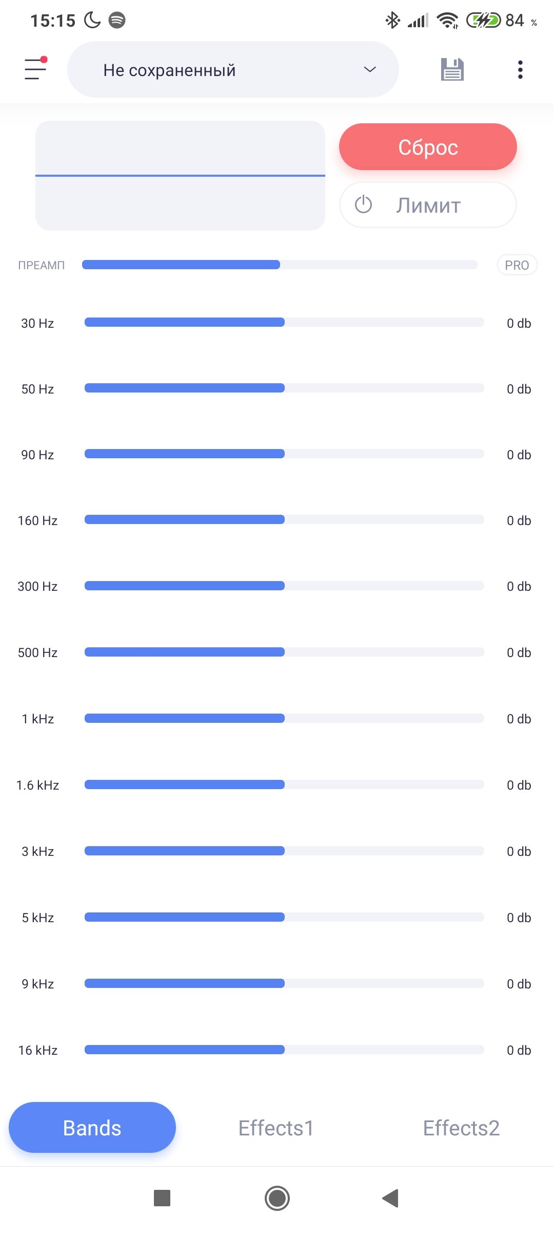Adjust the 1 kHz band slider
Screen dimensions: 554x1233
(x=284, y=718)
